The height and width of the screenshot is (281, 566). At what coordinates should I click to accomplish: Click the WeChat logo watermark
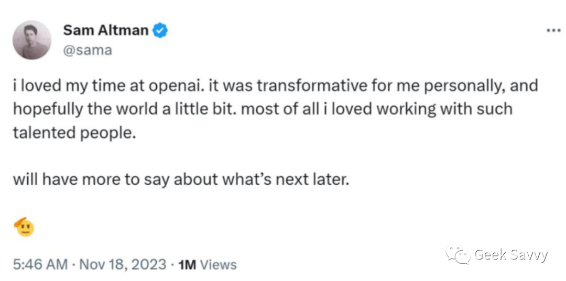coord(458,255)
